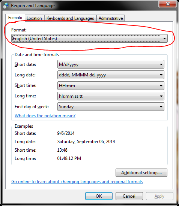Click the arrow on the Sunday combo box
This screenshot has width=179, height=206.
coord(161,107)
